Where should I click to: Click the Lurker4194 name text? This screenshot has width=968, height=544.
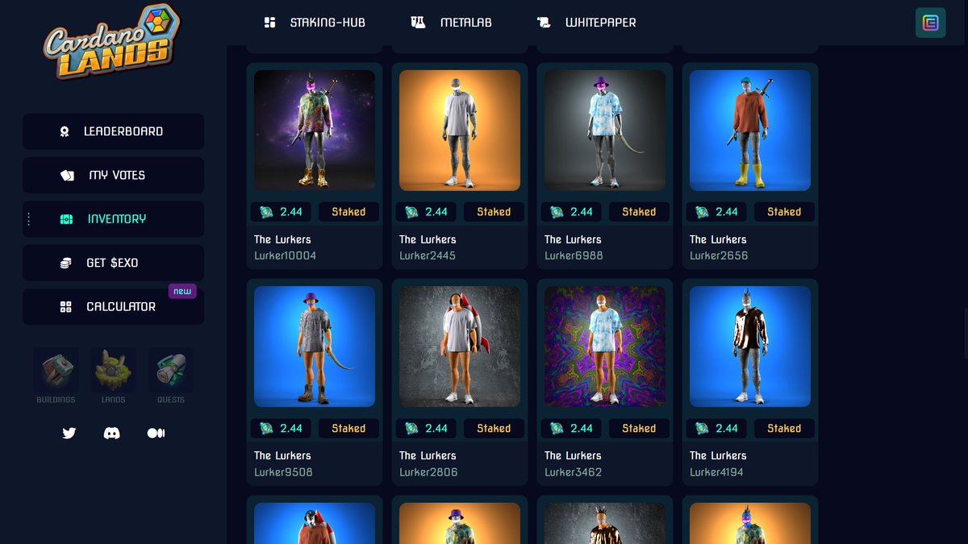tap(716, 472)
